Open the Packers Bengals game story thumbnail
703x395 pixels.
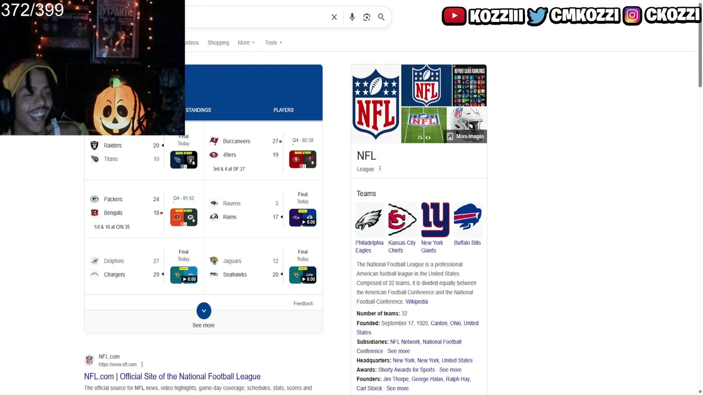coord(183,217)
